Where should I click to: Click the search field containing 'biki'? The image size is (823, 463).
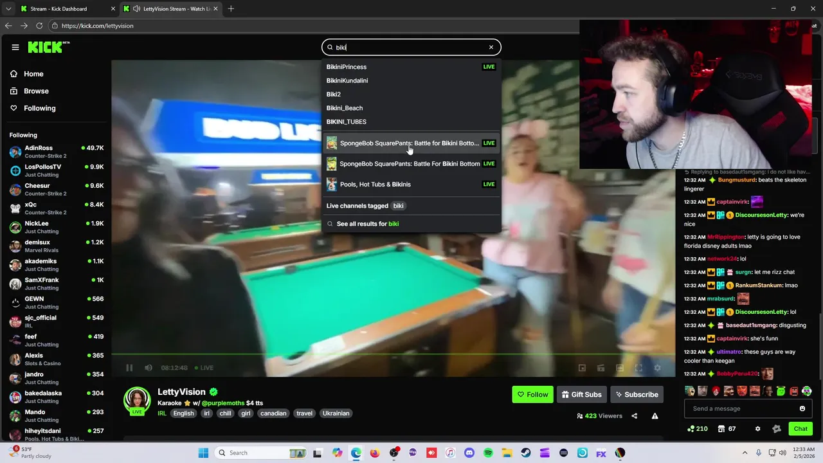[411, 47]
